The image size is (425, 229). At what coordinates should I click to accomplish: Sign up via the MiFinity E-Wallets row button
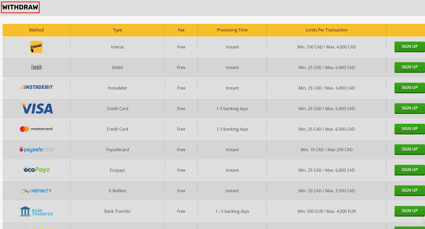pos(410,190)
